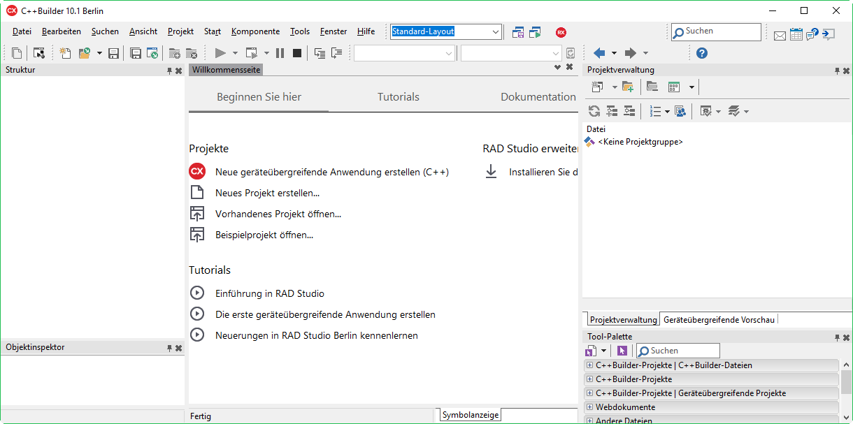The image size is (853, 424).
Task: Click the single floppy Save icon
Action: 114,53
